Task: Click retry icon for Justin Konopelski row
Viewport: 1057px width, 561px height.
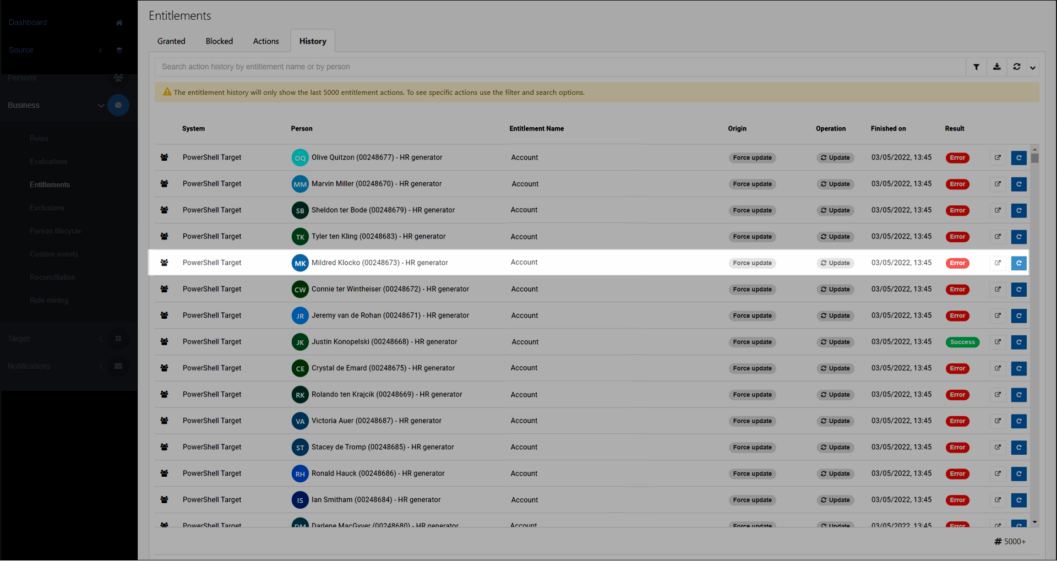Action: [x=1018, y=342]
